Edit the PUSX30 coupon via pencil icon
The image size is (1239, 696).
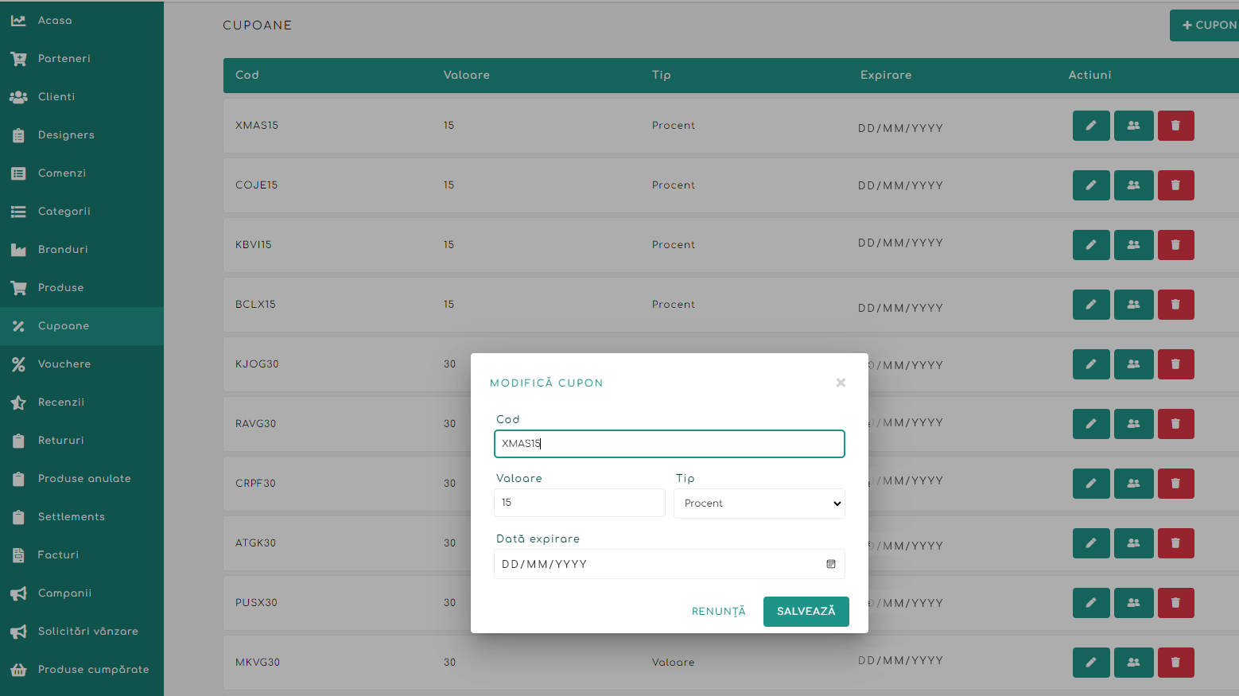click(1090, 603)
